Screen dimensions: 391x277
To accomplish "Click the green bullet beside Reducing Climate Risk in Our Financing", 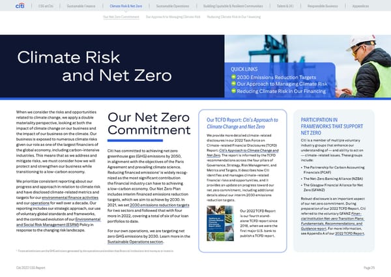I will point(234,92).
